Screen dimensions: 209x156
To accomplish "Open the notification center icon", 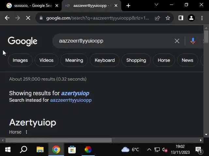I will tap(199, 149).
